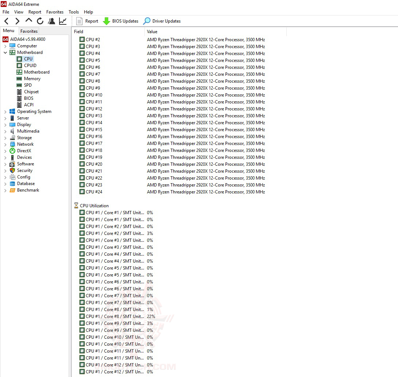Click the Report document icon
Viewport: 398px width, 377px height.
[x=79, y=21]
